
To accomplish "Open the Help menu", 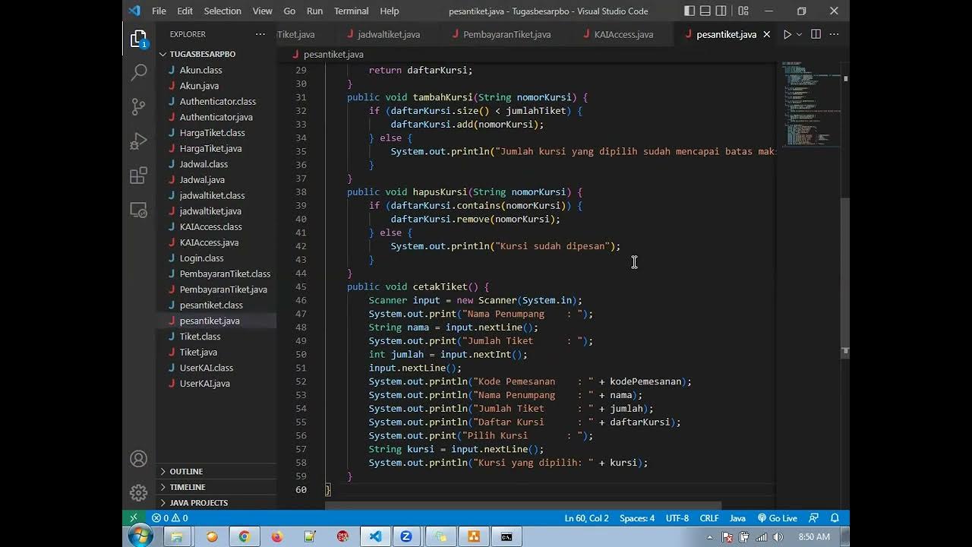I will [390, 11].
